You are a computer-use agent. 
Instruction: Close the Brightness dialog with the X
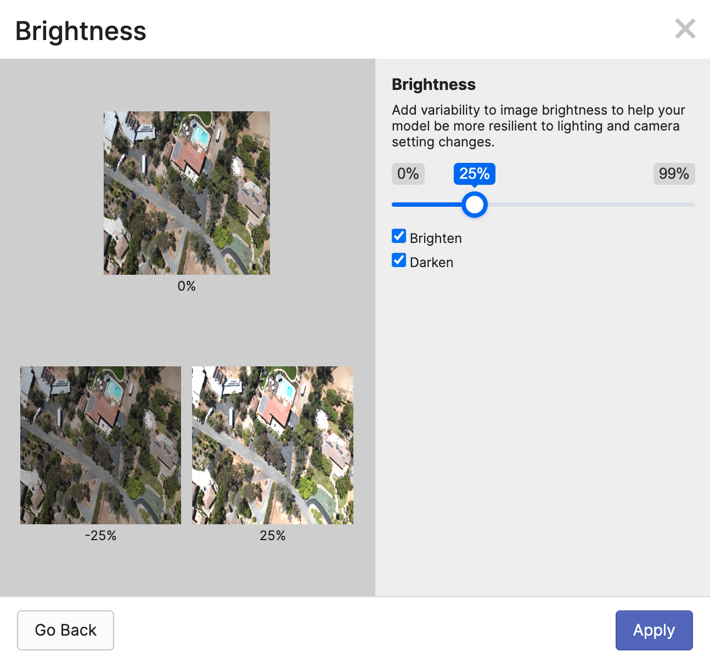[685, 29]
